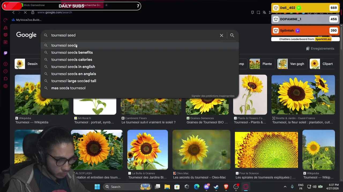Open Plants & Flowers tall sunflower thumbnail

tap(250, 95)
